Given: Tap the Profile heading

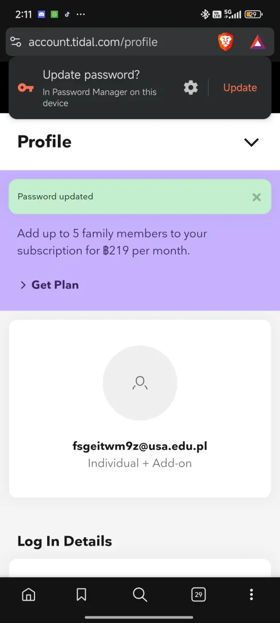Looking at the screenshot, I should (x=44, y=142).
